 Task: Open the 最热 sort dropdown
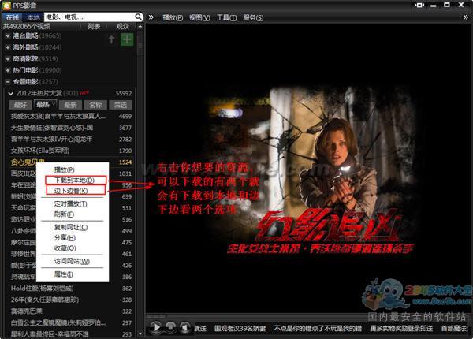pos(45,105)
